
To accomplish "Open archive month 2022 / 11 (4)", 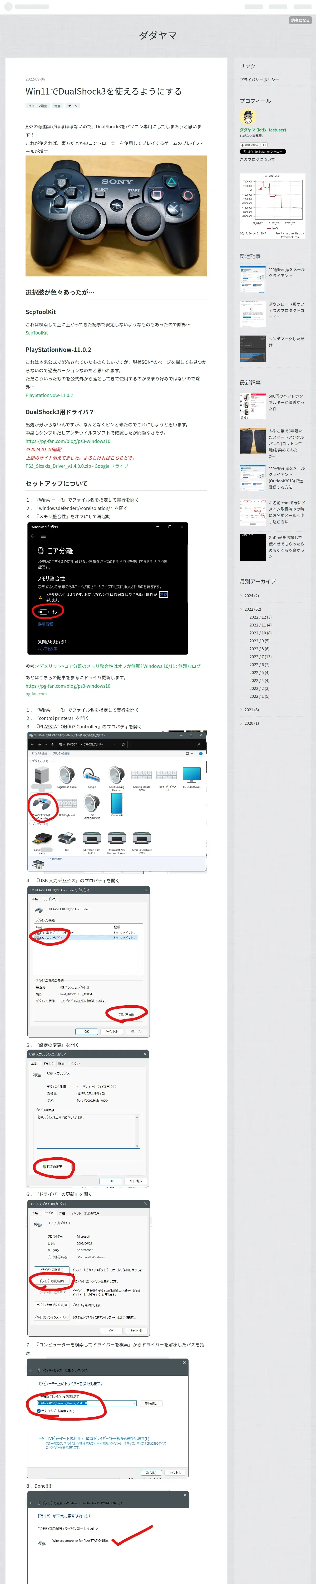I will pos(260,625).
